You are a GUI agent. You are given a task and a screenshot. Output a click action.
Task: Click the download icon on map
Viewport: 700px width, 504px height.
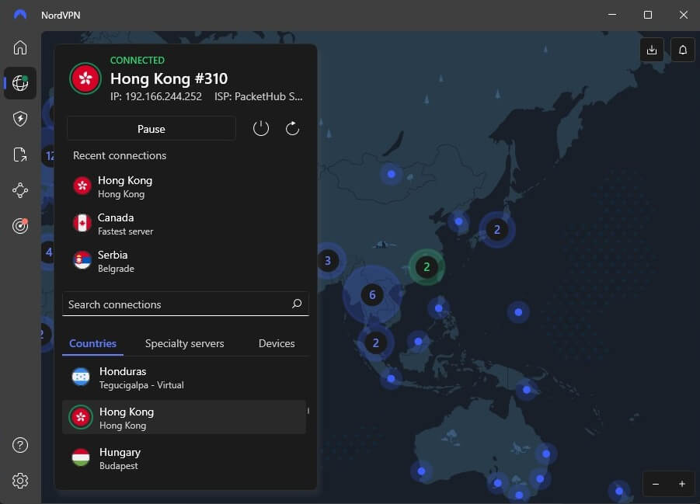(x=651, y=50)
